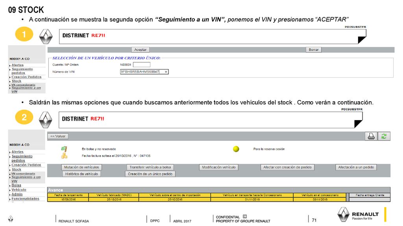Click the text 'En bolsa y no reservado'

[x=99, y=149]
